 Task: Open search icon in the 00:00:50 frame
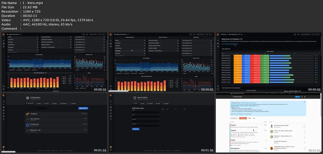point(218,41)
